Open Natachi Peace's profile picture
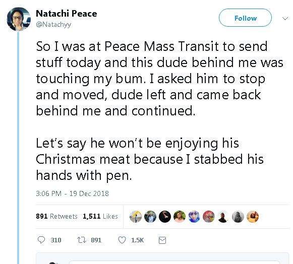Screen dimensions: 293x264 19,19
